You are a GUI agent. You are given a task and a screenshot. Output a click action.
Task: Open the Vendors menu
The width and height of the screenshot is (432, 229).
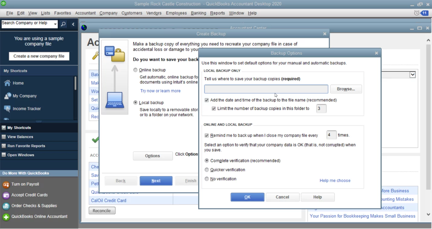(x=154, y=13)
